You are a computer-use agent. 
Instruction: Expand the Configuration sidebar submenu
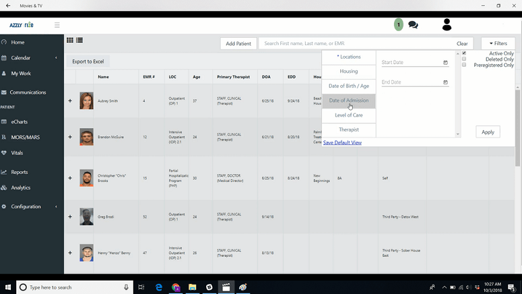(x=56, y=206)
